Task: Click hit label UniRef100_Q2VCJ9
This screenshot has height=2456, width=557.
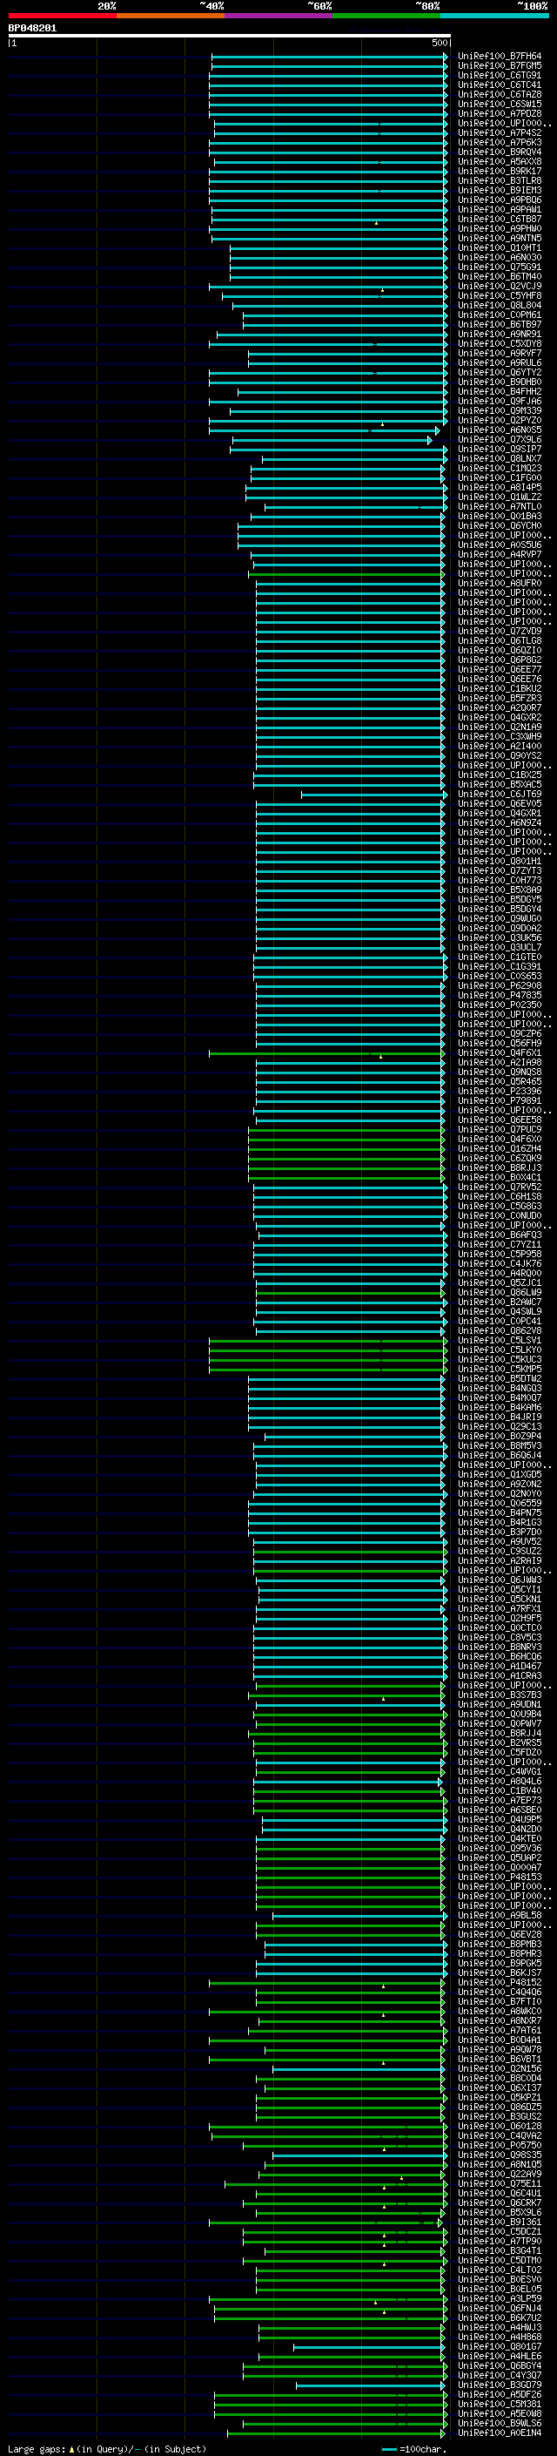Action: [x=500, y=287]
